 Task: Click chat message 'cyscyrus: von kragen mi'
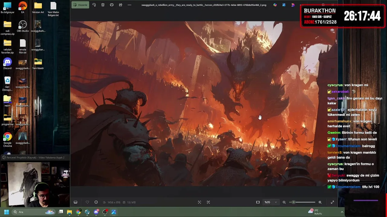click(348, 85)
